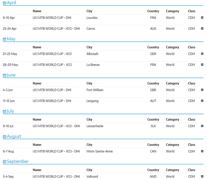Click the 9-10 Apr date
This screenshot has width=207, height=180.
pyautogui.click(x=9, y=18)
